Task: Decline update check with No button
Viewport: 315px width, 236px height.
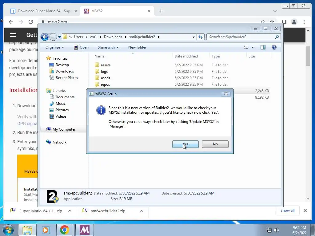Action: [215, 144]
